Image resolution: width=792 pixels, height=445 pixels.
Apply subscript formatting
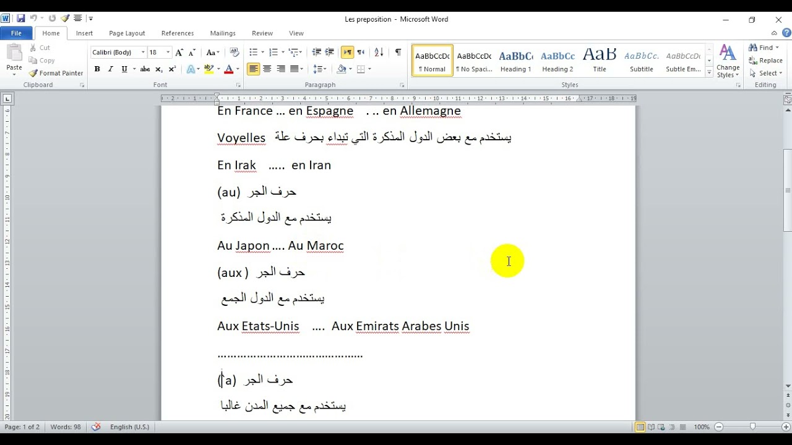click(159, 69)
